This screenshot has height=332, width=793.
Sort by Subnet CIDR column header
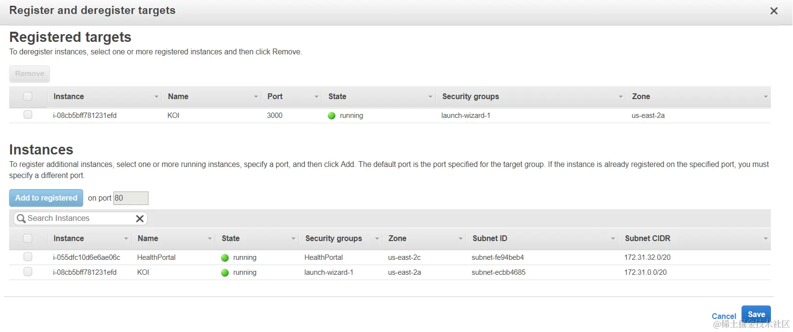click(647, 238)
